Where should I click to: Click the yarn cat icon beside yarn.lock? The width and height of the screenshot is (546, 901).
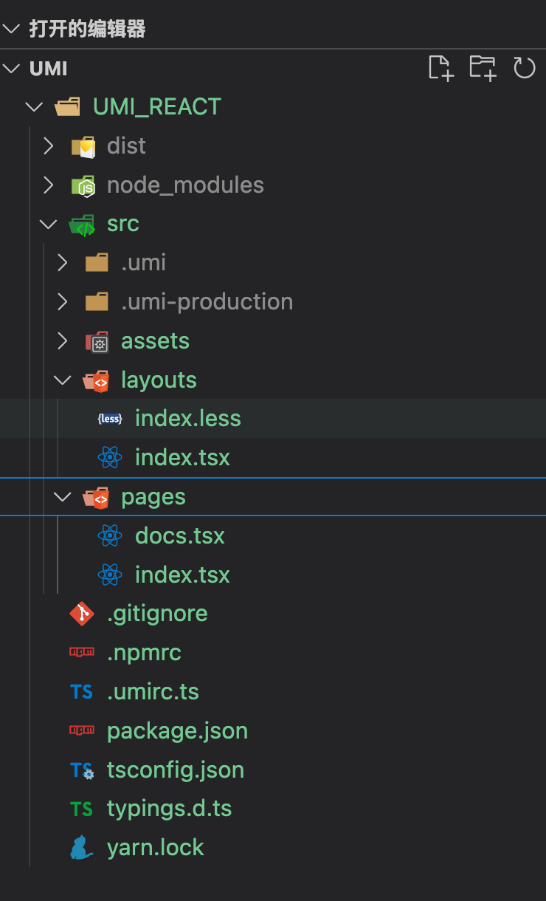[82, 848]
